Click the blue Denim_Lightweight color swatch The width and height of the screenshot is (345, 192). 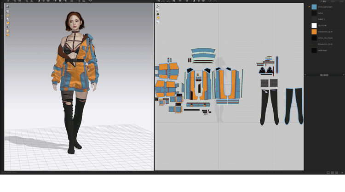point(314,7)
